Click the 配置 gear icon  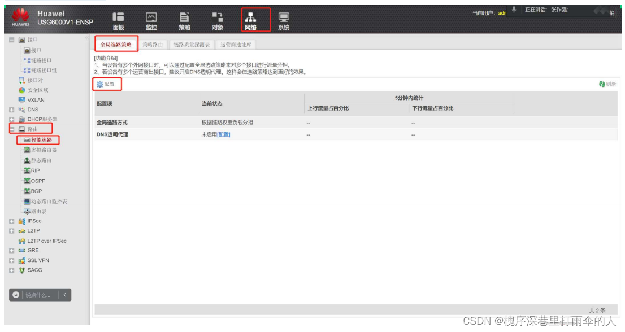click(x=99, y=84)
